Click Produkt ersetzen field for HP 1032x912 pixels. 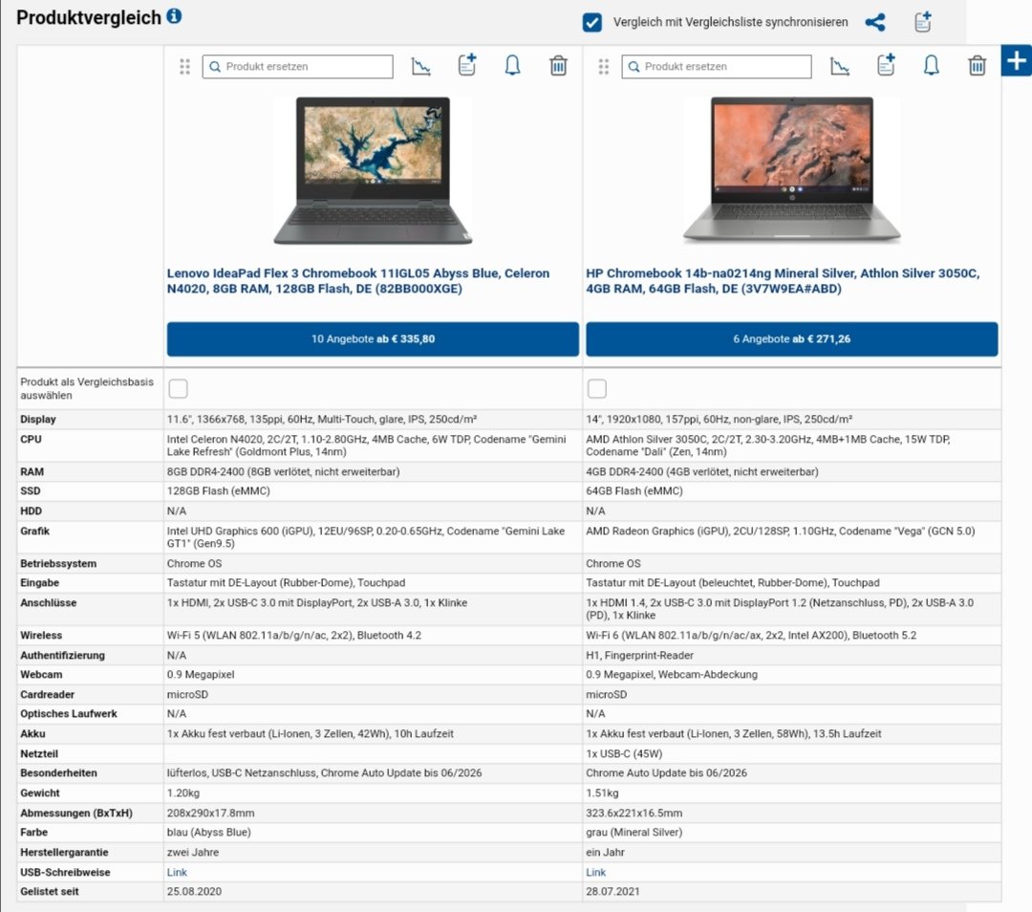[716, 67]
